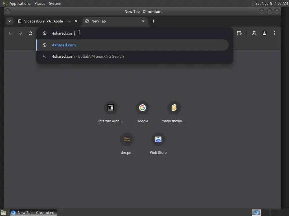The image size is (289, 216).
Task: Open the System menu
Action: pos(55,3)
